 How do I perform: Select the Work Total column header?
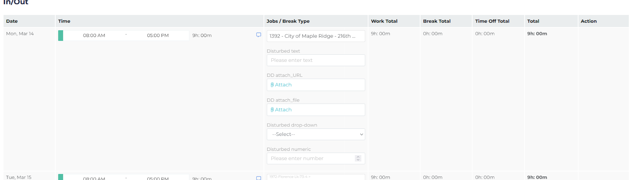point(384,21)
